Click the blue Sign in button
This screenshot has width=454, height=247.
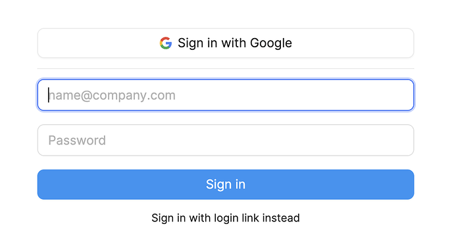point(226,185)
